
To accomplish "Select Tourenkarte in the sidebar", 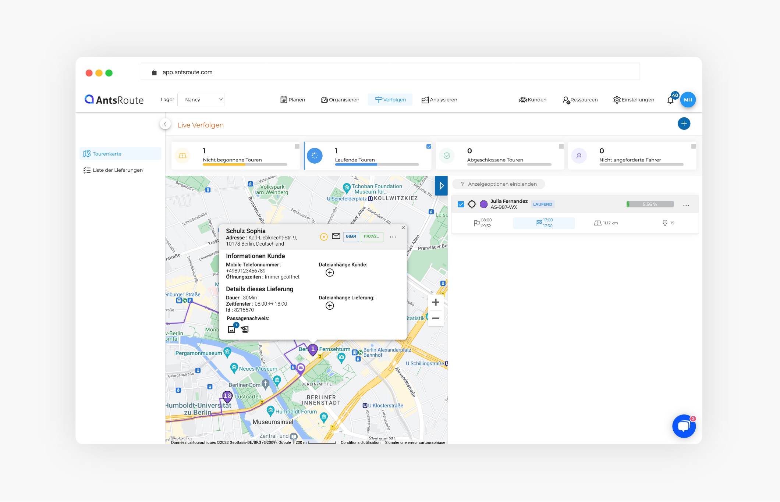I will [x=120, y=154].
